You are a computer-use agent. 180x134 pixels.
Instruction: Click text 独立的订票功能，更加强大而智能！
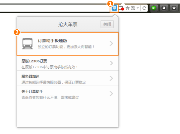coord(66,47)
